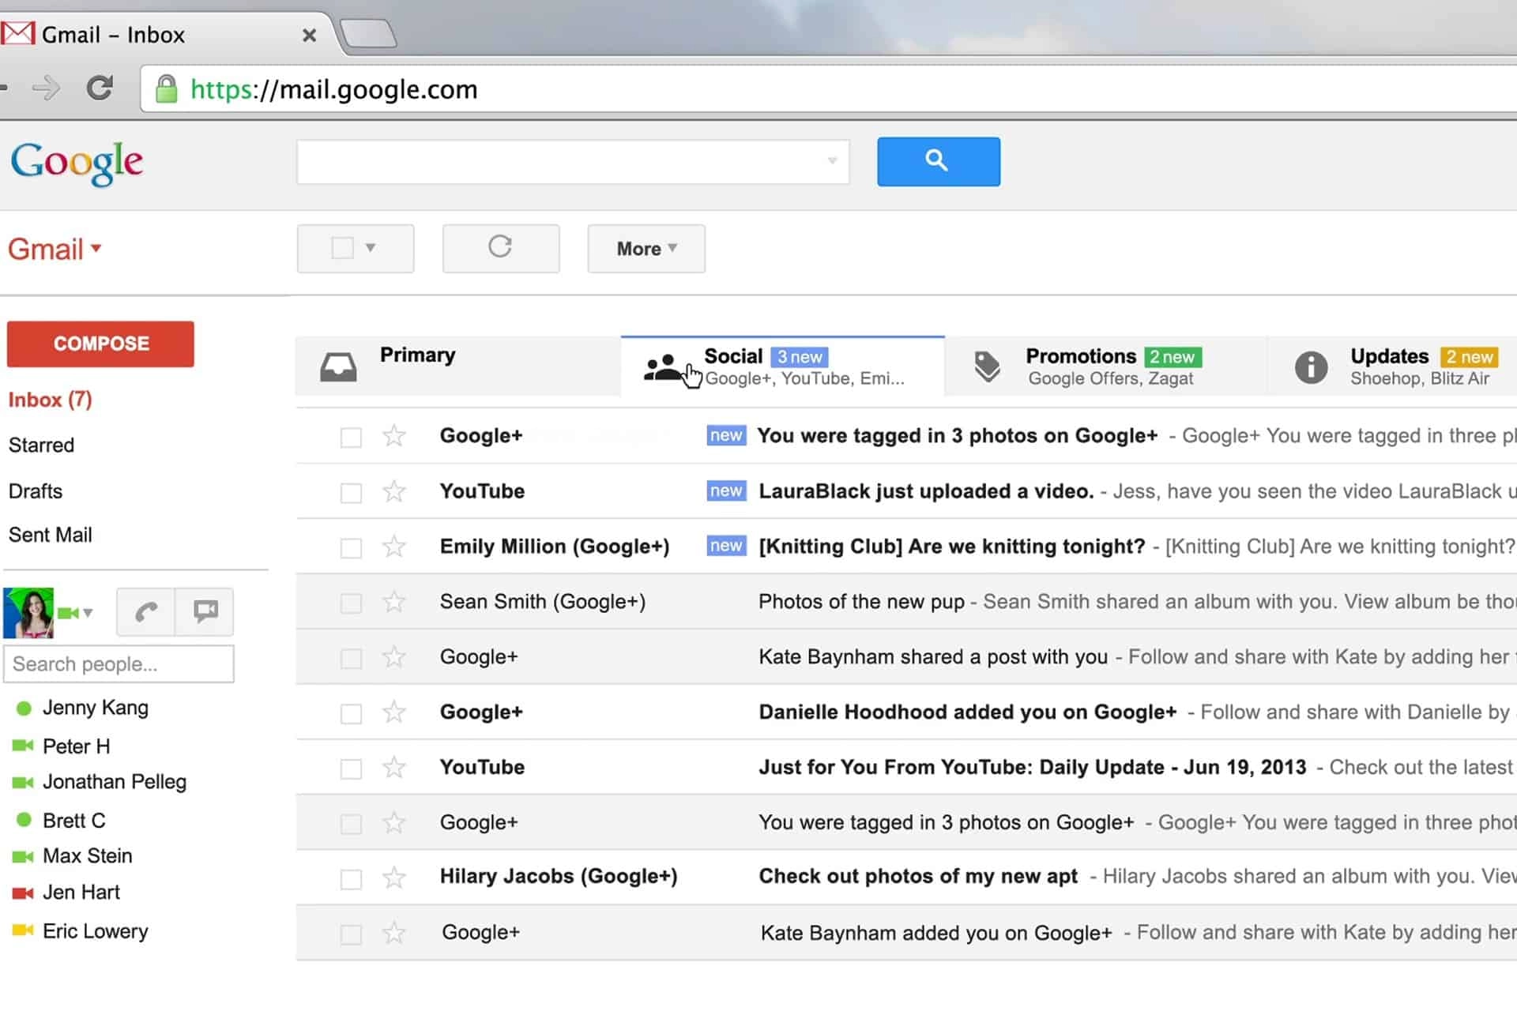Screen dimensions: 1517x1011
Task: Click the Promotions tab label
Action: [1079, 355]
